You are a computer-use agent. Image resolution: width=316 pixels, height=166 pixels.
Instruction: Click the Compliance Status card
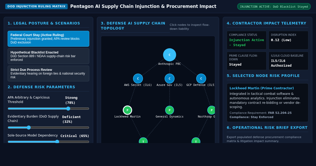(x=246, y=40)
